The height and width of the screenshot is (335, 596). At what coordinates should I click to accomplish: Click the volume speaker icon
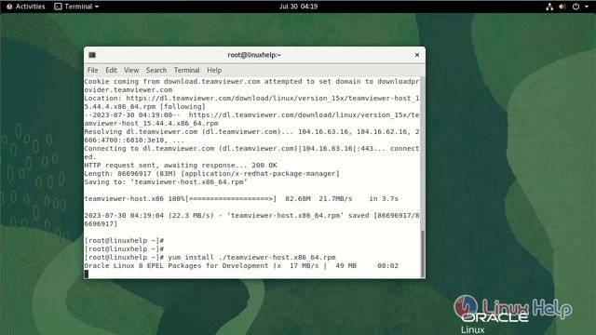562,7
